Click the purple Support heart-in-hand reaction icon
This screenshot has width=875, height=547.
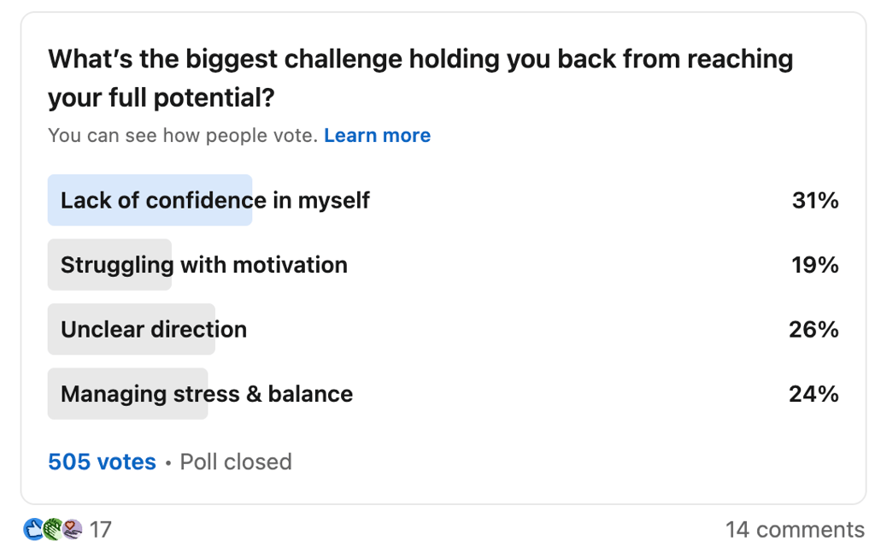click(x=73, y=529)
